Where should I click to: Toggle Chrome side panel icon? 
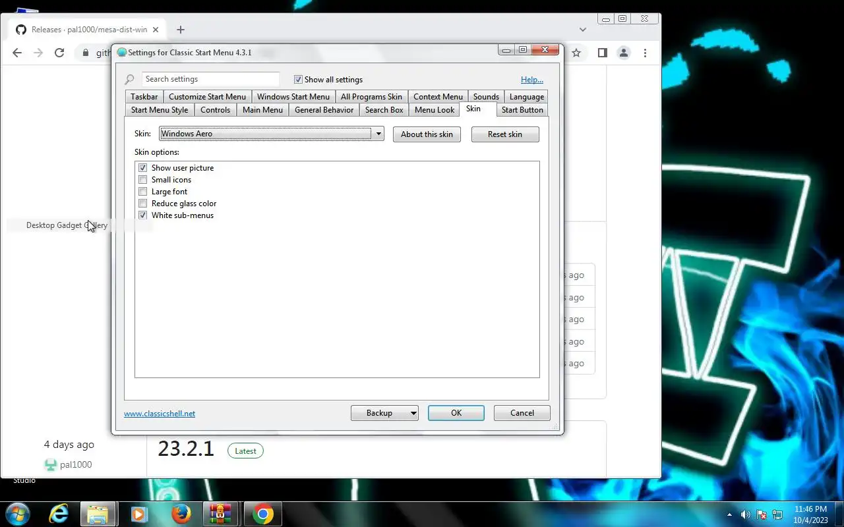[602, 53]
